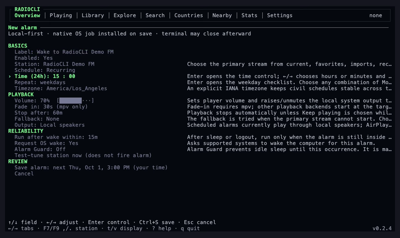Change the Schedule: Recurring field
Image resolution: width=400 pixels, height=238 pixels.
tap(45, 70)
